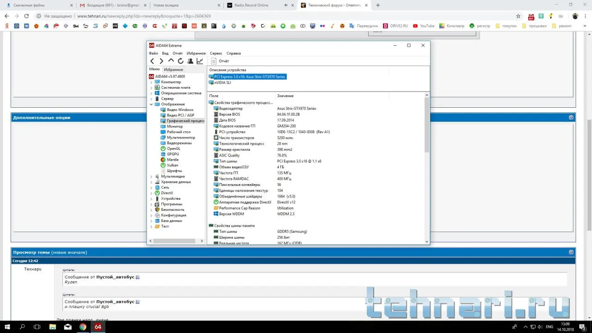592x333 pixels.
Task: Go up one level in AIDA64
Action: pos(171,61)
